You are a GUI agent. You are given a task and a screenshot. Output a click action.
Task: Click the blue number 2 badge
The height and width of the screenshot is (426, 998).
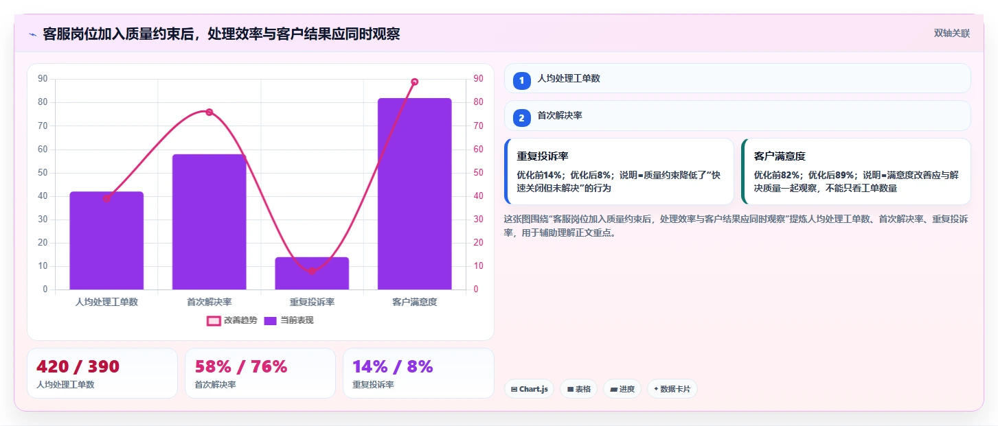[521, 118]
